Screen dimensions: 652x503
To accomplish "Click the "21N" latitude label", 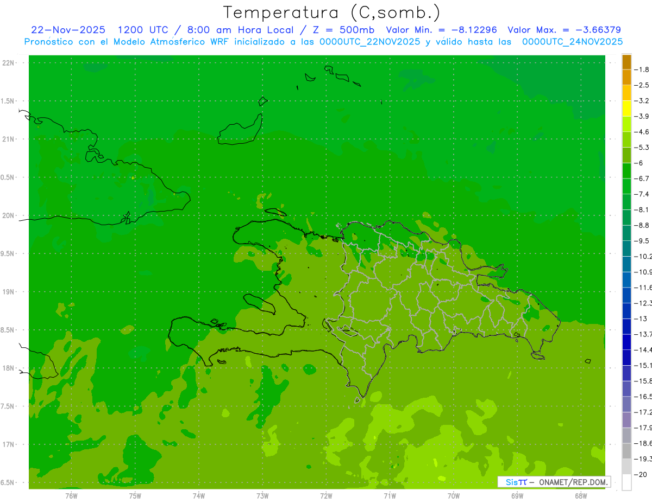I will (x=9, y=139).
